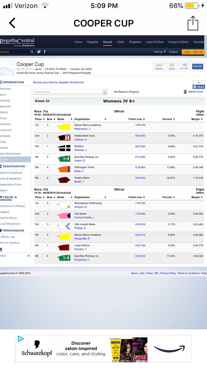This screenshot has width=207, height=368.
Task: Click the City Island pink blade
Action: point(64,216)
